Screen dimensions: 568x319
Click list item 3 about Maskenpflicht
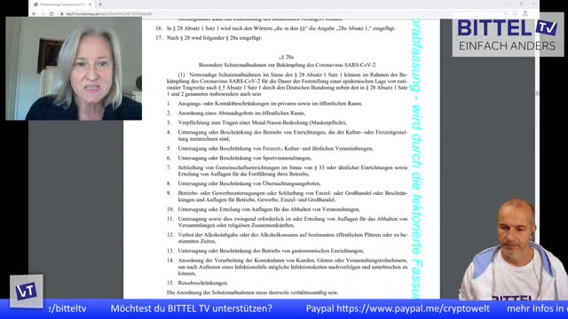[256, 122]
